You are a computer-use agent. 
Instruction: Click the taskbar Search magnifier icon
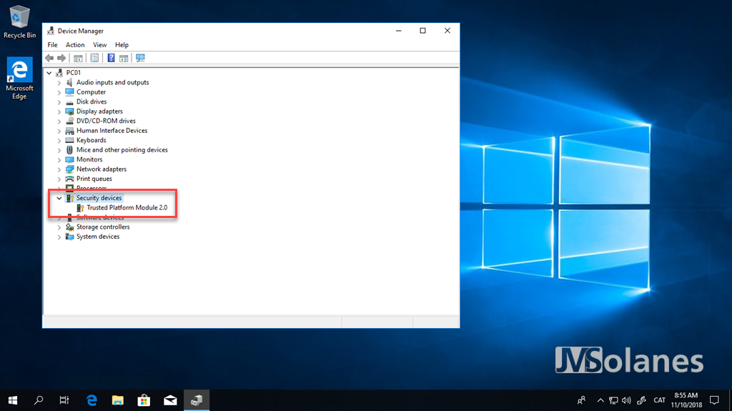pos(39,400)
